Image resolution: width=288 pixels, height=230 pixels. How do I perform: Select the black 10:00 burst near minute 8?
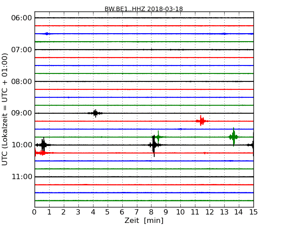[x=154, y=145]
